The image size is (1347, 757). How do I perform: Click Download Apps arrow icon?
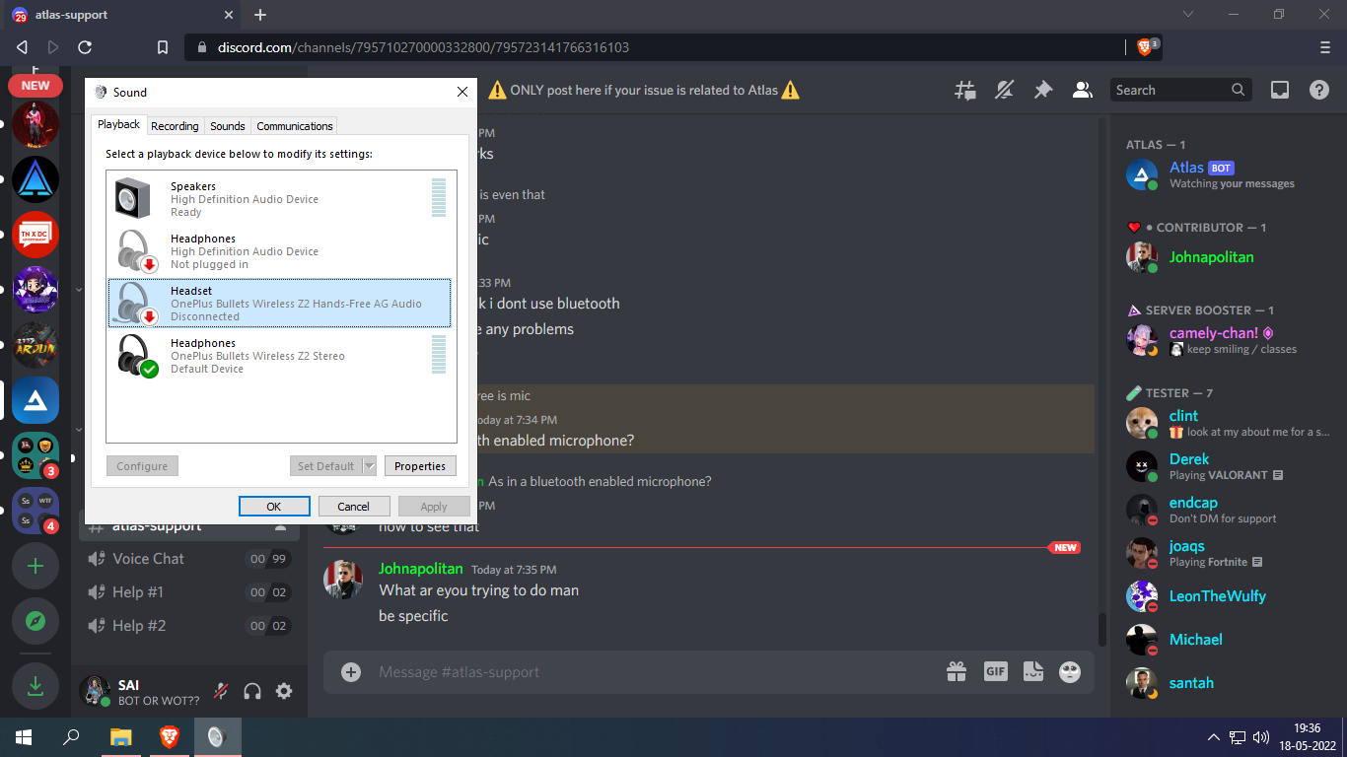[x=35, y=686]
